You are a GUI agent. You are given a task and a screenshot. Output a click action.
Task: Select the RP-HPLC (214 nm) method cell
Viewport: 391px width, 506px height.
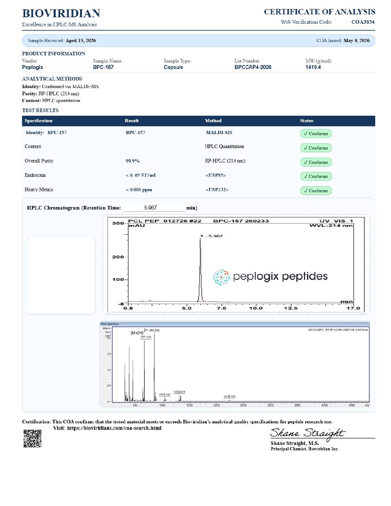[225, 161]
